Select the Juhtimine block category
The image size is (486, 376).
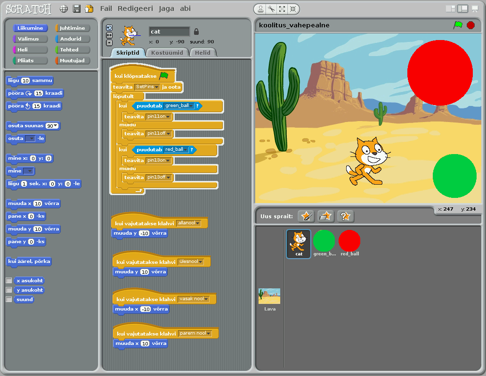[72, 28]
